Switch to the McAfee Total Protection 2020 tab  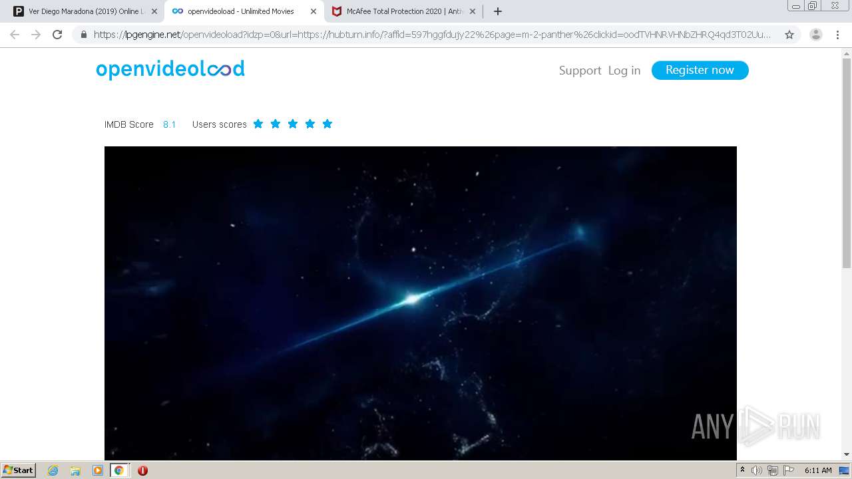[403, 11]
